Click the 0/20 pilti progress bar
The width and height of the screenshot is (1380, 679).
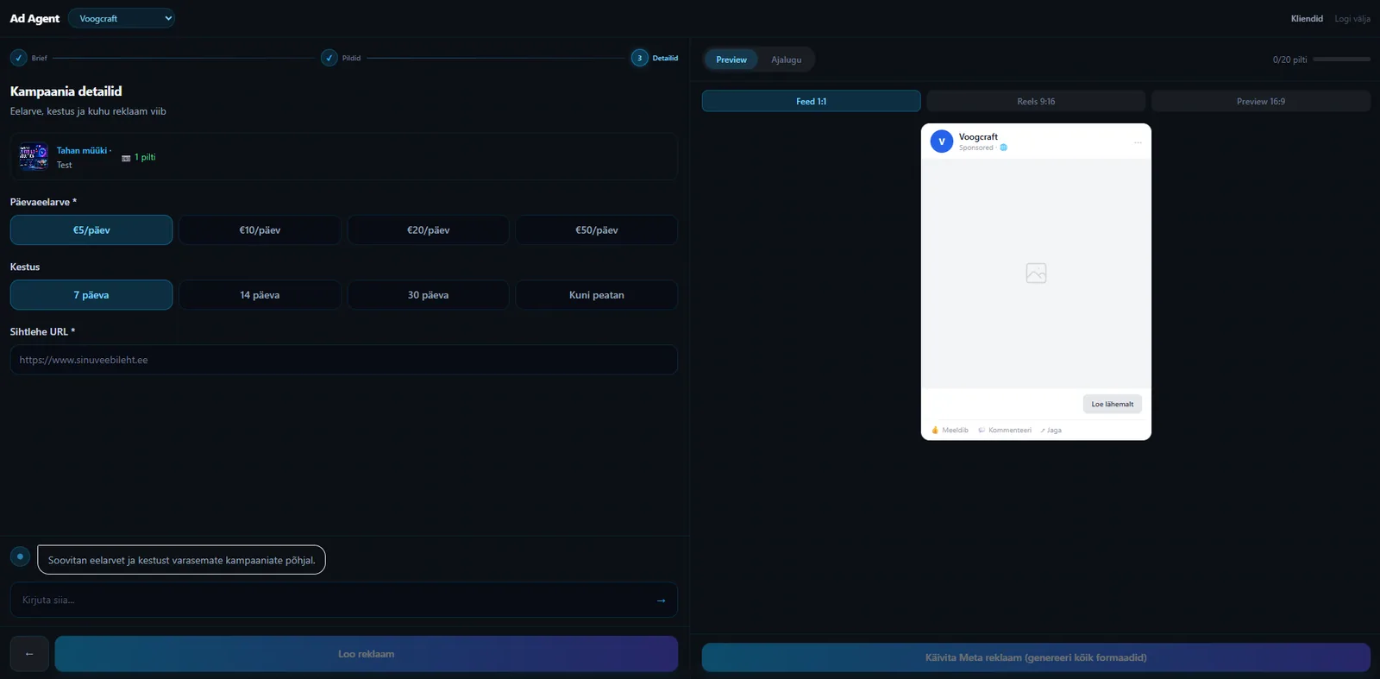click(x=1341, y=60)
